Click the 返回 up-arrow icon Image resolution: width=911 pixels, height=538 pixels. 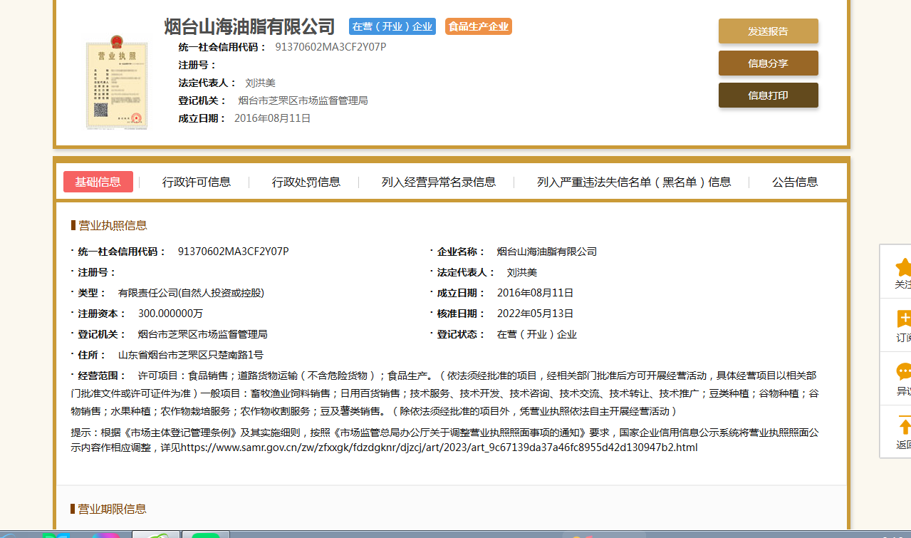pos(903,426)
